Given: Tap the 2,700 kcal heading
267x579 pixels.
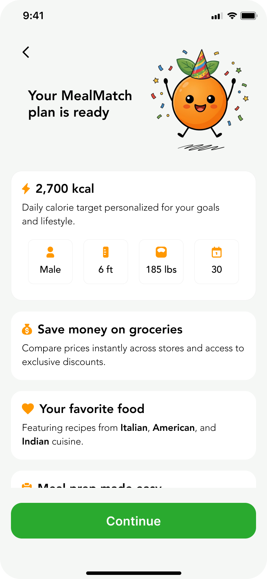Looking at the screenshot, I should 65,189.
